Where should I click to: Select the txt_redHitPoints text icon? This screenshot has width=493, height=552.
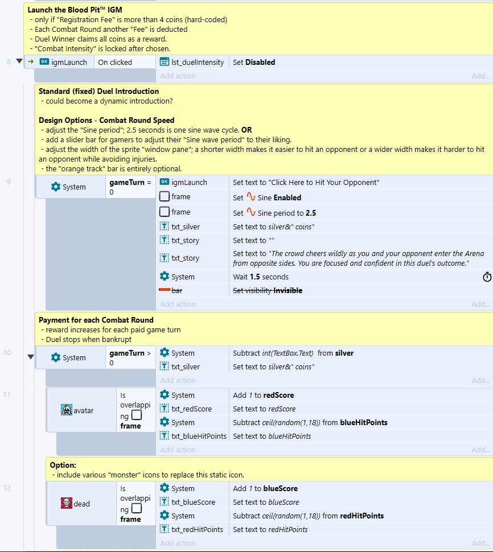[165, 529]
